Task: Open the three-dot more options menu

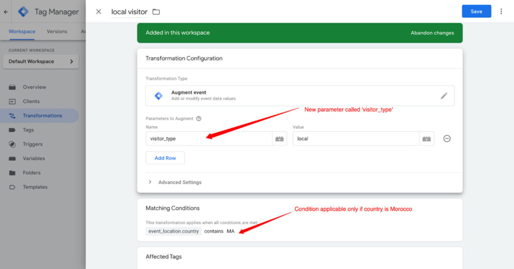Action: [x=501, y=12]
